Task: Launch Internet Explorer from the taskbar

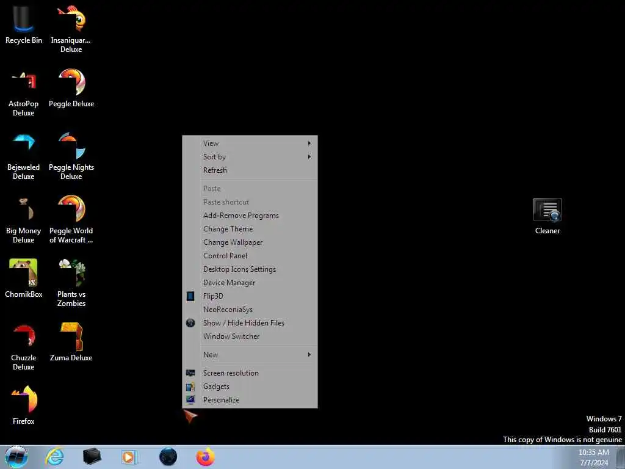Action: pos(54,457)
